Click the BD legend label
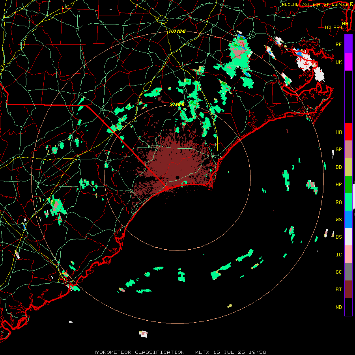 338,167
